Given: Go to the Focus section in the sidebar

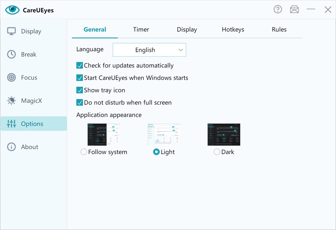Looking at the screenshot, I should click(x=34, y=78).
